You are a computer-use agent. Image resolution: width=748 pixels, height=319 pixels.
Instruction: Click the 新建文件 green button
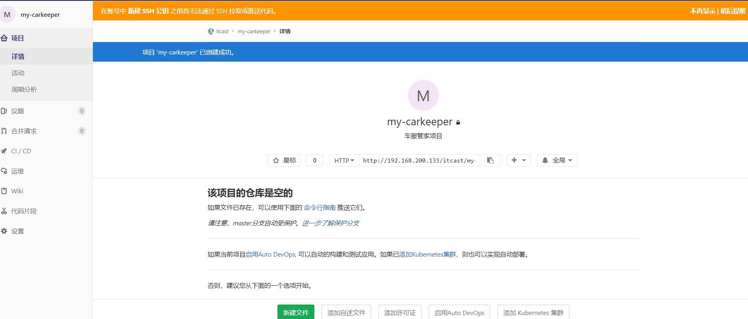(296, 312)
